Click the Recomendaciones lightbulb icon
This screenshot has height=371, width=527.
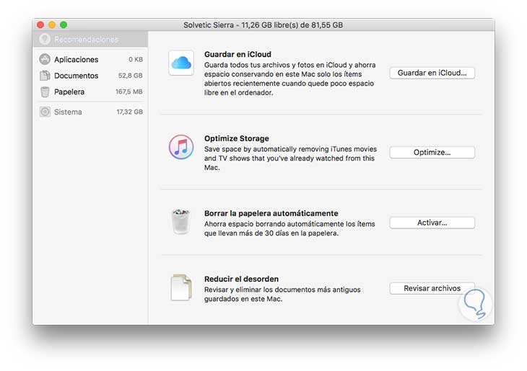tap(45, 39)
